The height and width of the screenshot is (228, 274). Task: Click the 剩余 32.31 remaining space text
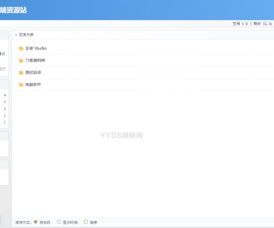coord(263,24)
